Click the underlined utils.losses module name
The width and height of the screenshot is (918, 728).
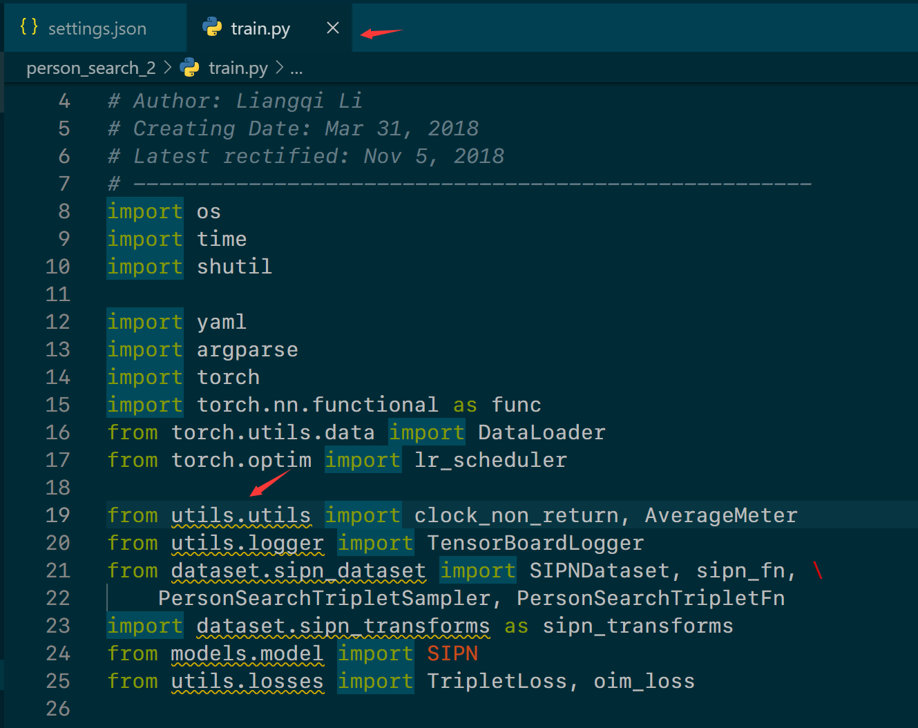(x=247, y=681)
